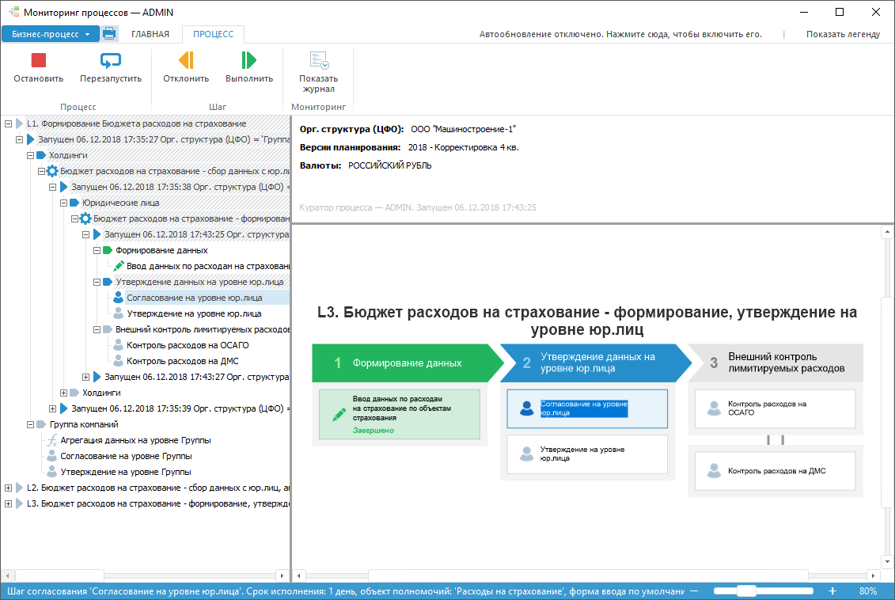Select step 2 Утверждение данных на уровне юр.лица header
Screen dimensions: 895x600
595,363
